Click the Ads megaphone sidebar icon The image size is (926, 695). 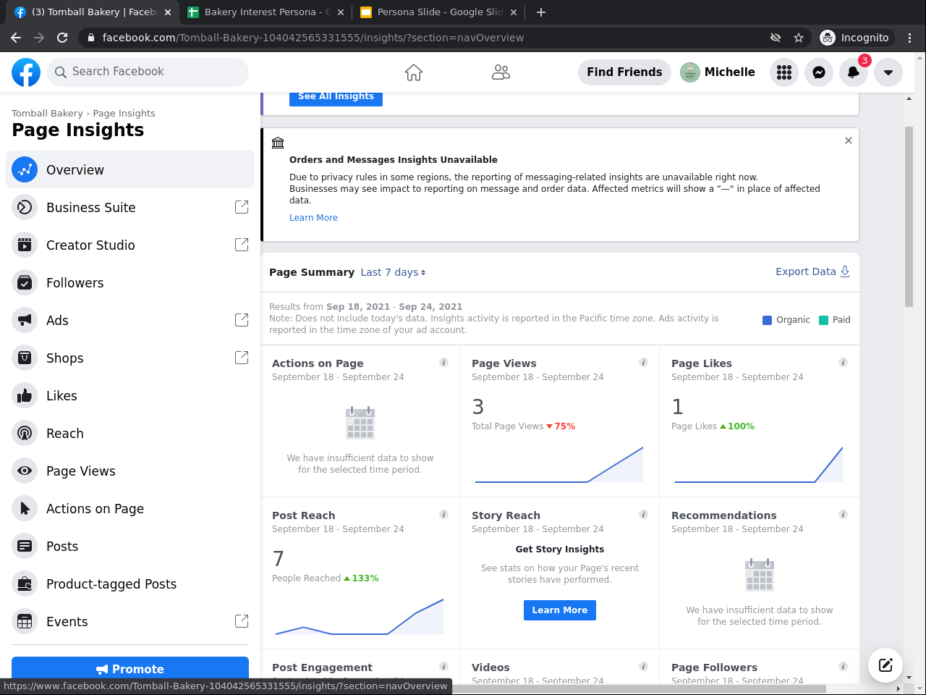(x=25, y=320)
